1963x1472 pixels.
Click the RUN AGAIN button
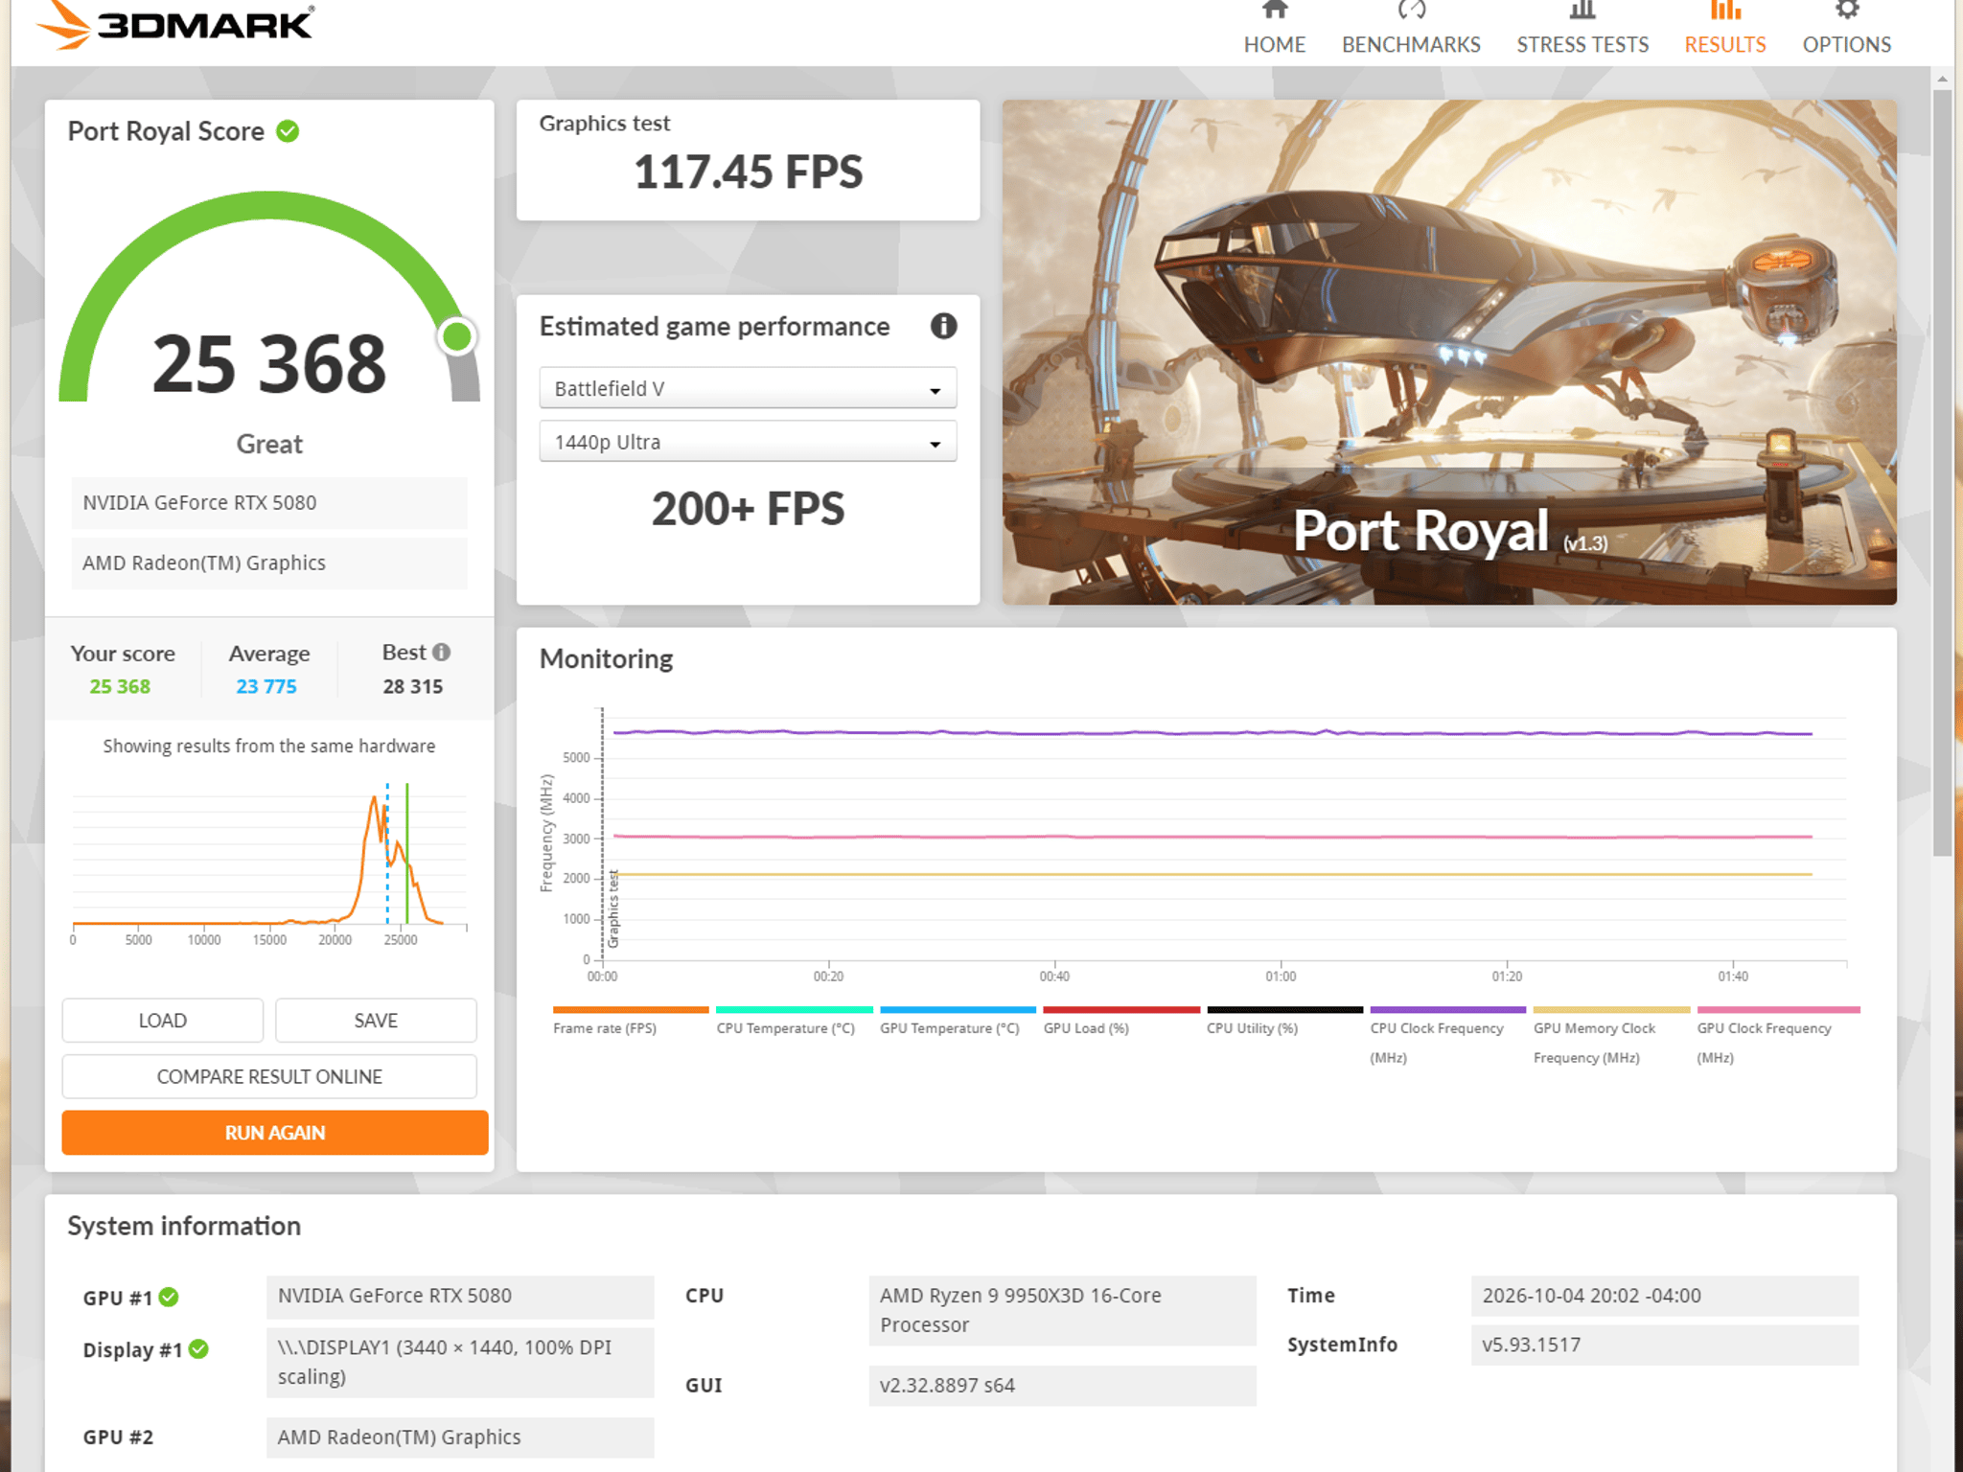point(275,1133)
